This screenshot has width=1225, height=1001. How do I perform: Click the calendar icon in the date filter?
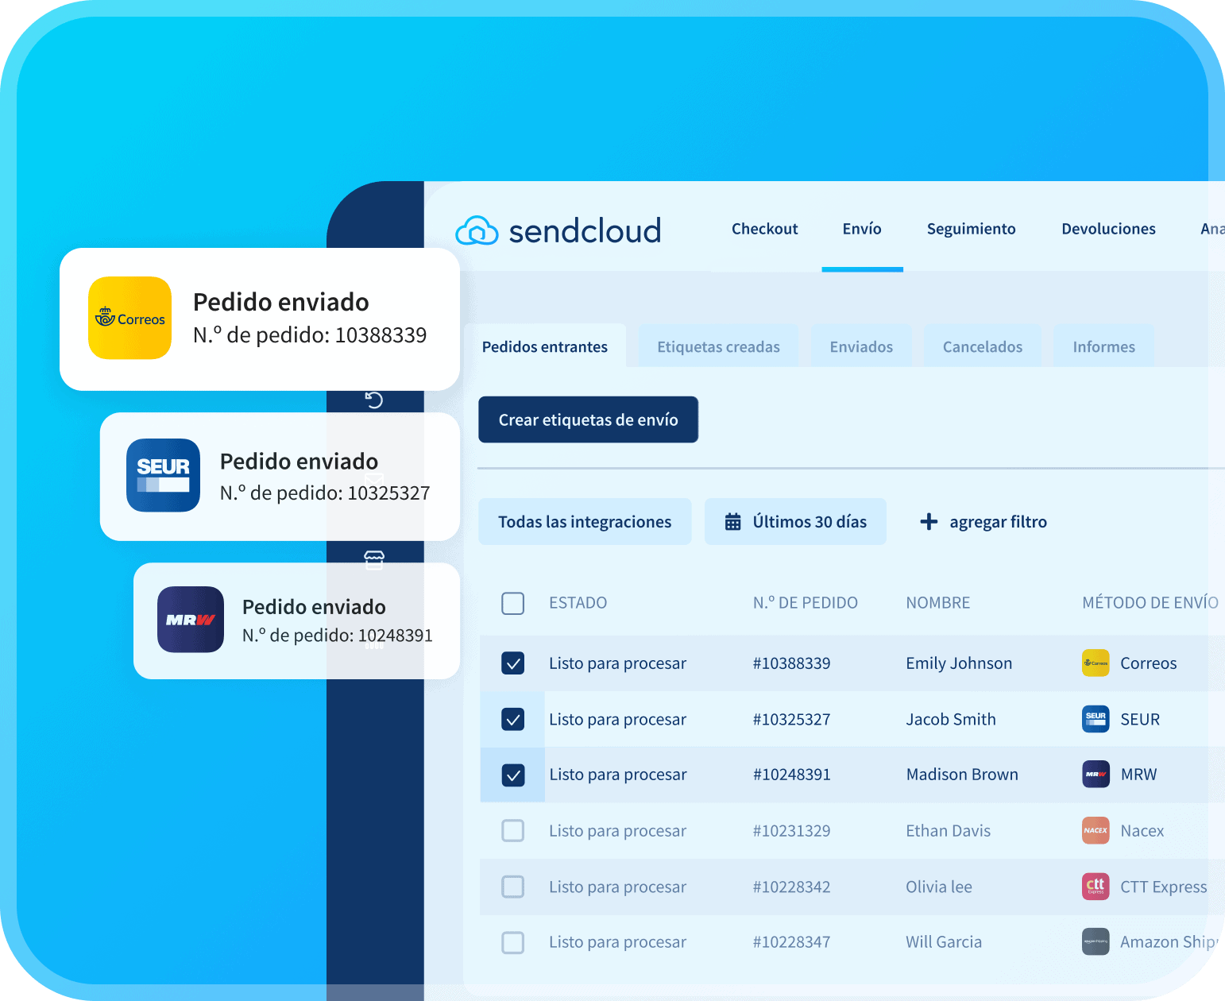pyautogui.click(x=733, y=522)
